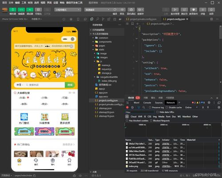This screenshot has height=178, width=222.
Task: Click the real device debug icon
Action: (131, 10)
